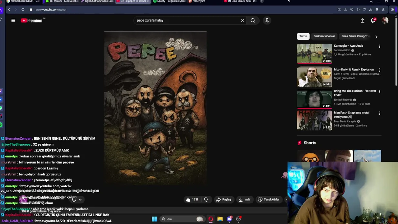Like the video showing 17 B

(192, 199)
